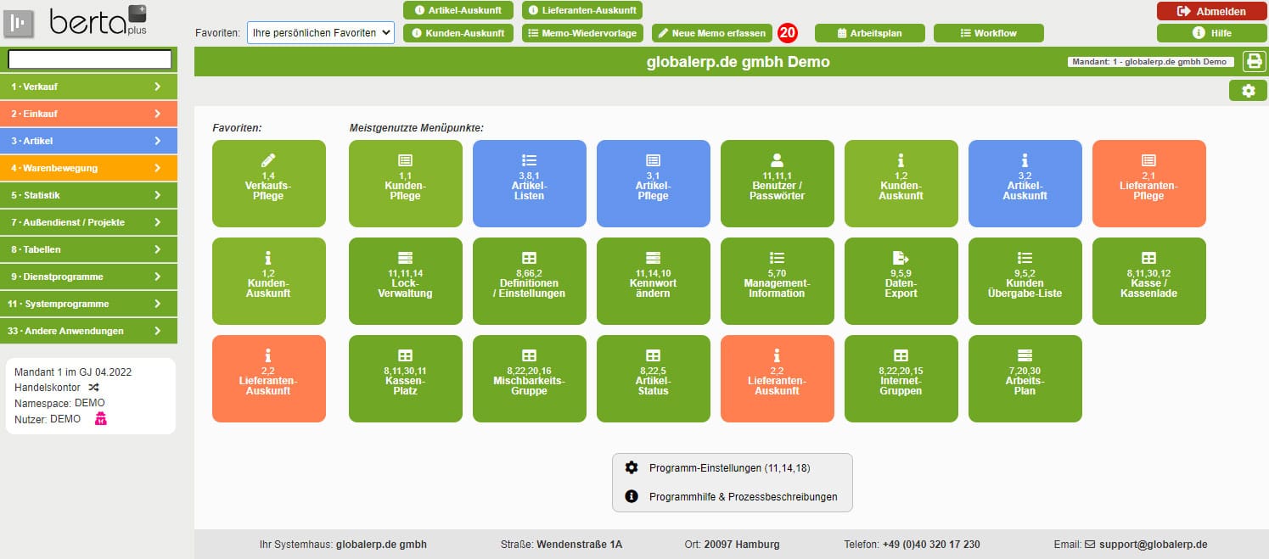Open the Kasse / Kassenlade tile
The image size is (1269, 559).
[1148, 281]
